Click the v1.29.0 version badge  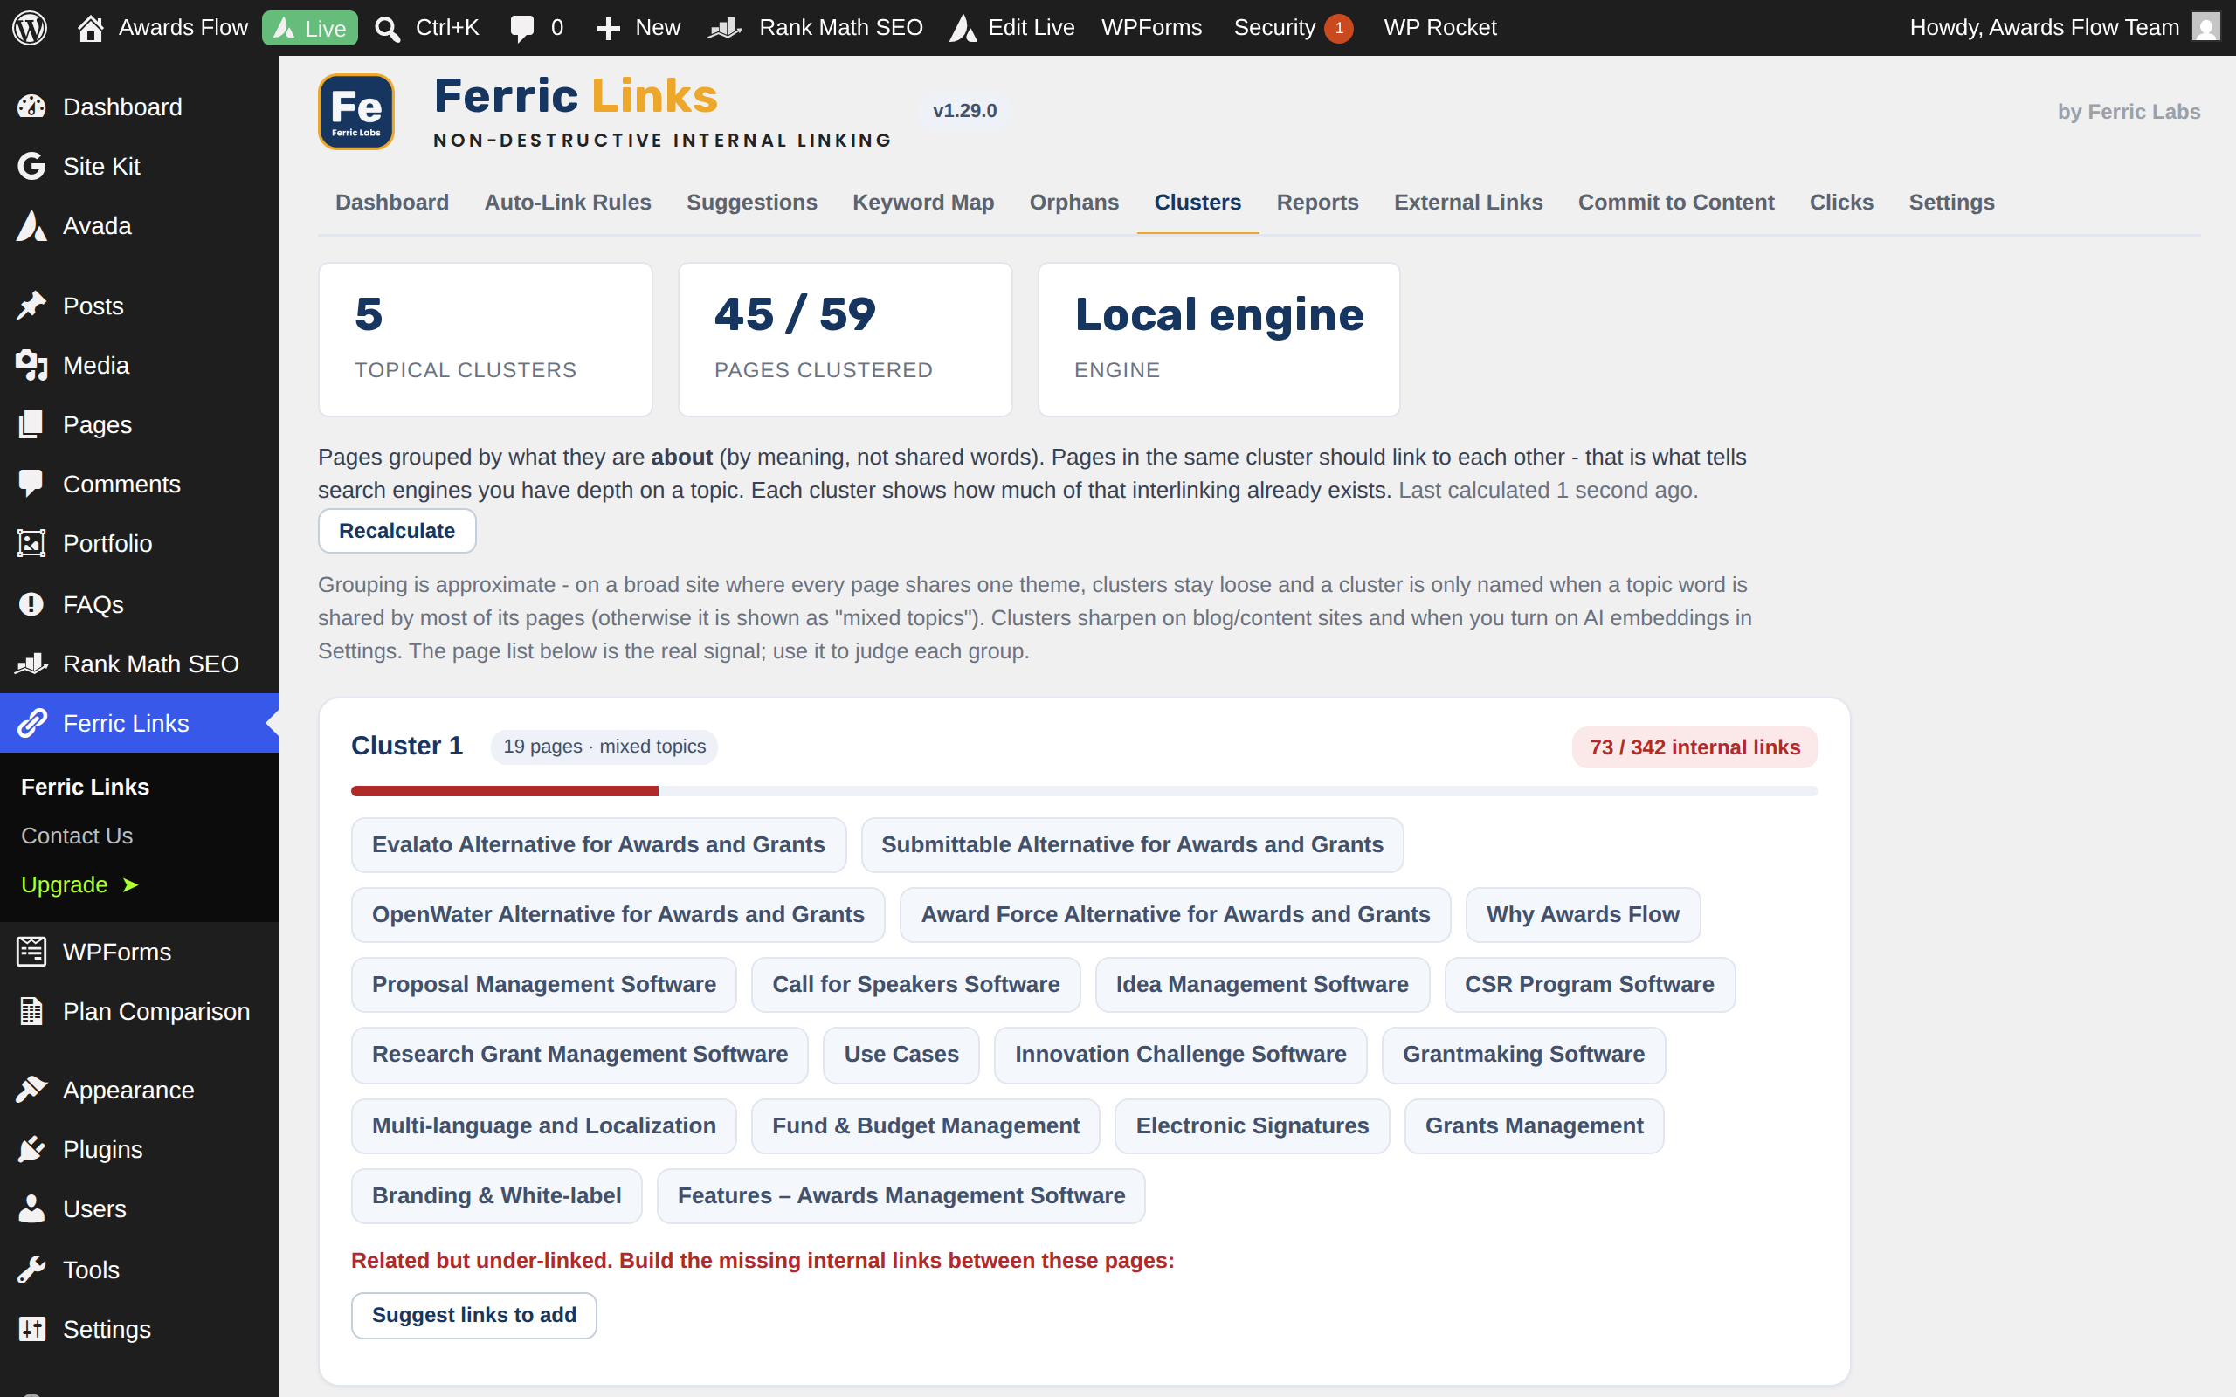(x=964, y=111)
